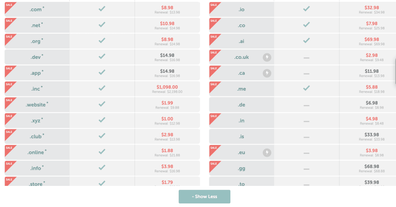
Task: Click the SALE badge on the .com row
Action: 10,8
